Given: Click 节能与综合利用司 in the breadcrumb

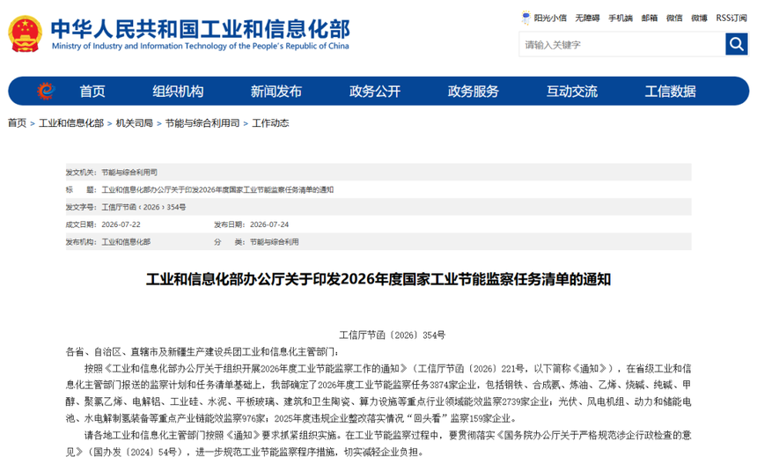Looking at the screenshot, I should (202, 123).
